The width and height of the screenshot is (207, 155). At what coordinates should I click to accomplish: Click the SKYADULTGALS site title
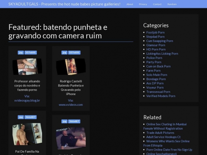(x=64, y=4)
